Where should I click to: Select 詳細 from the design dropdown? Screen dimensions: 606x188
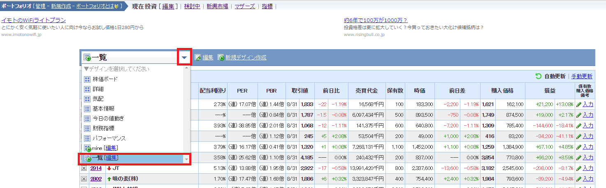point(98,89)
